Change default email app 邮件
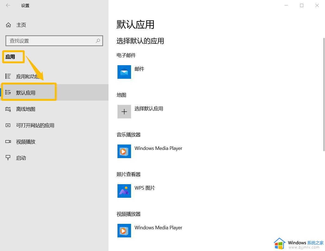Viewport: 325px width, 251px height. tap(139, 69)
